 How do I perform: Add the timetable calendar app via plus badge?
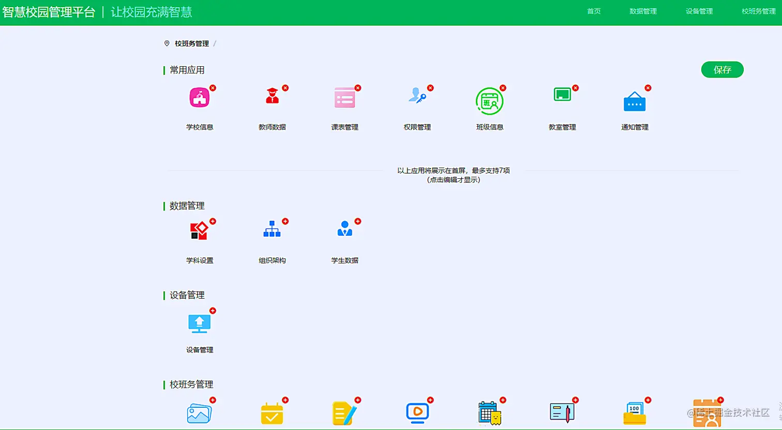(x=503, y=400)
